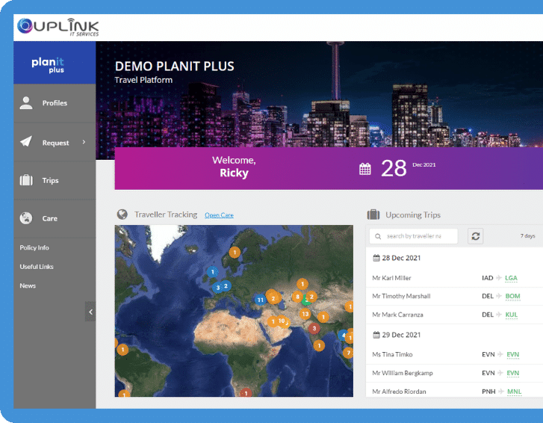543x423 pixels.
Task: Click BOM destination for Timothy Marshall
Action: 512,296
